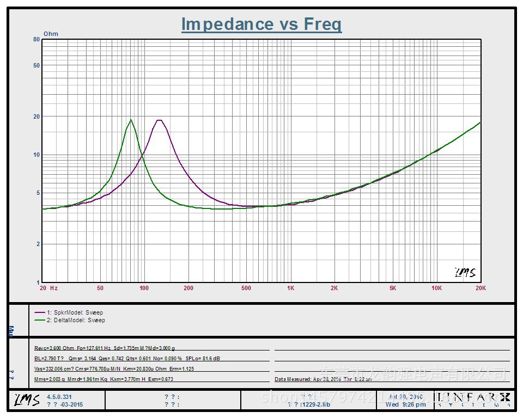Click the "1229-2.lib" library file name
Image resolution: width=523 pixels, height=418 pixels.
pyautogui.click(x=316, y=404)
